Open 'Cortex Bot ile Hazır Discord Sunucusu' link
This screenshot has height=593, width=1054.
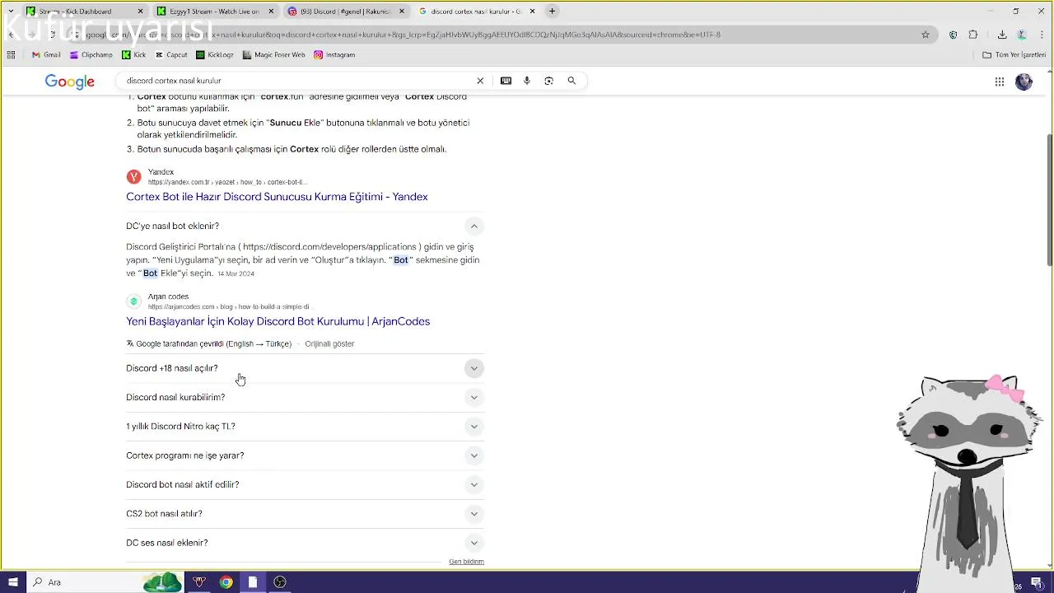click(277, 197)
